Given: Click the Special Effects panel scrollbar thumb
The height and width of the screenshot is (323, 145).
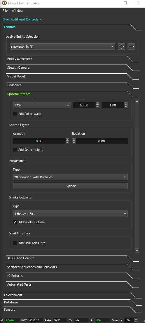Looking at the screenshot, I should [137, 188].
